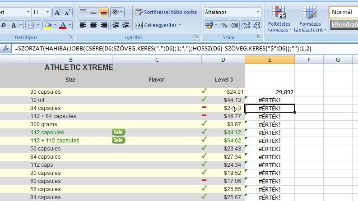Decrease decimal places
Image resolution: width=358 pixels, height=201 pixels.
[256, 25]
